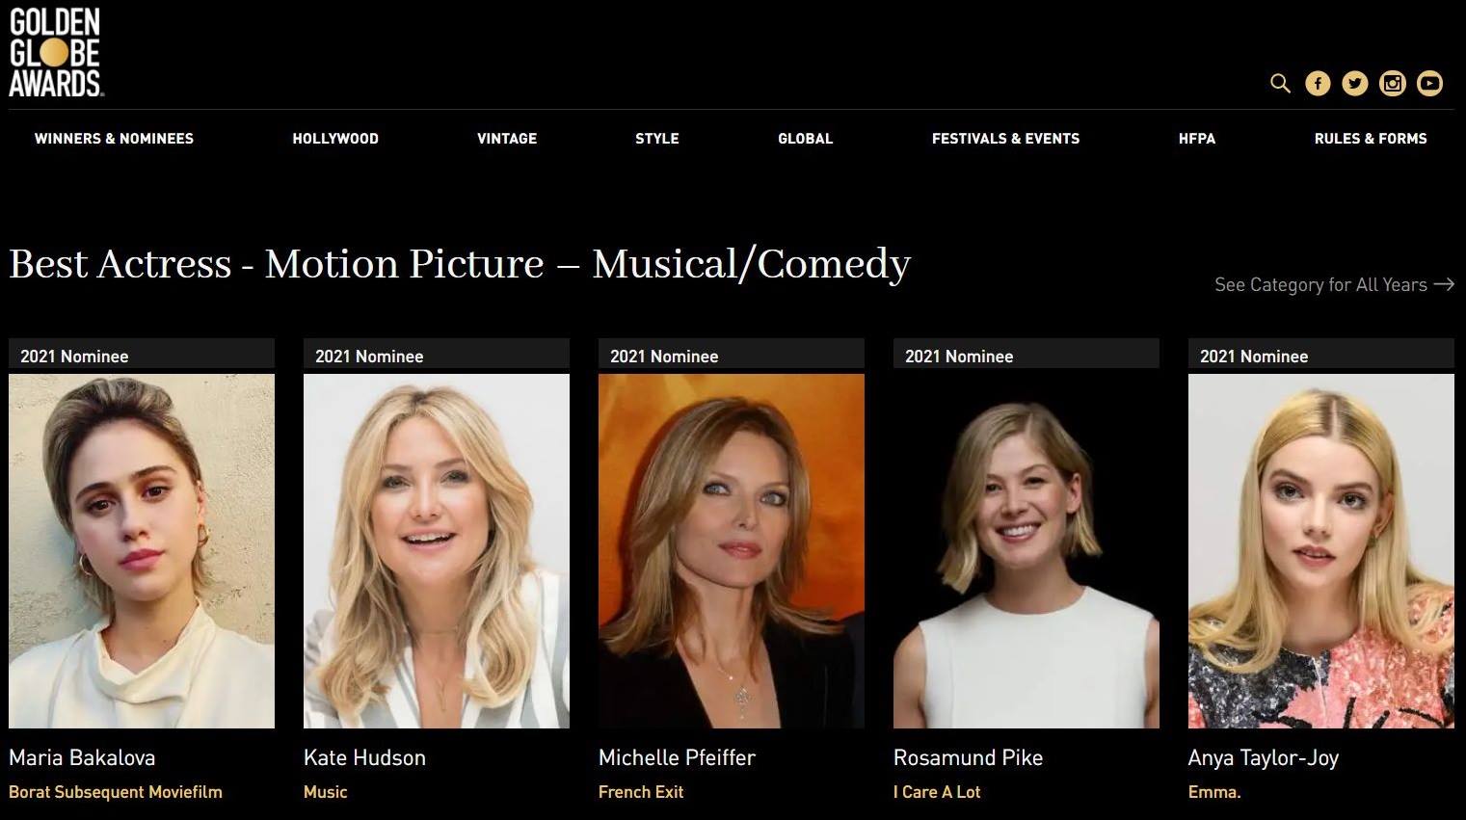The height and width of the screenshot is (820, 1466).
Task: Click Maria Bakalova's nominee photo
Action: [x=142, y=551]
